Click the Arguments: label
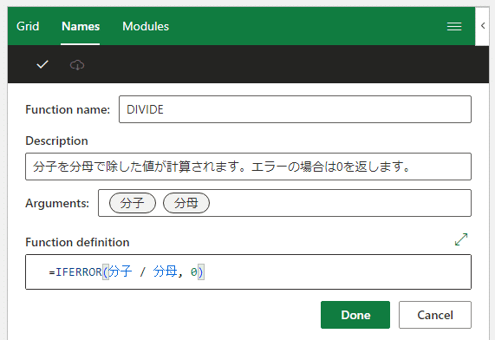 coord(57,203)
